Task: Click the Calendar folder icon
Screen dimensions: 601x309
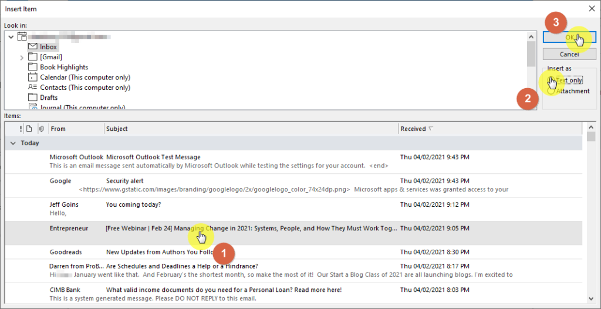Action: point(33,77)
